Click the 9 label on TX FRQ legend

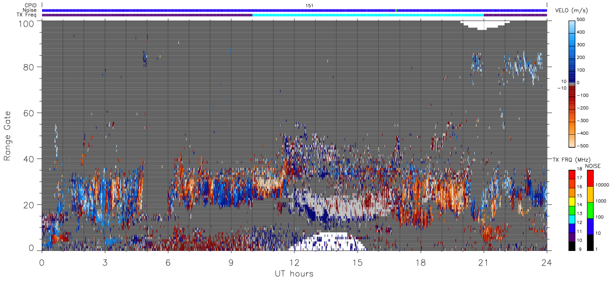tap(580, 249)
